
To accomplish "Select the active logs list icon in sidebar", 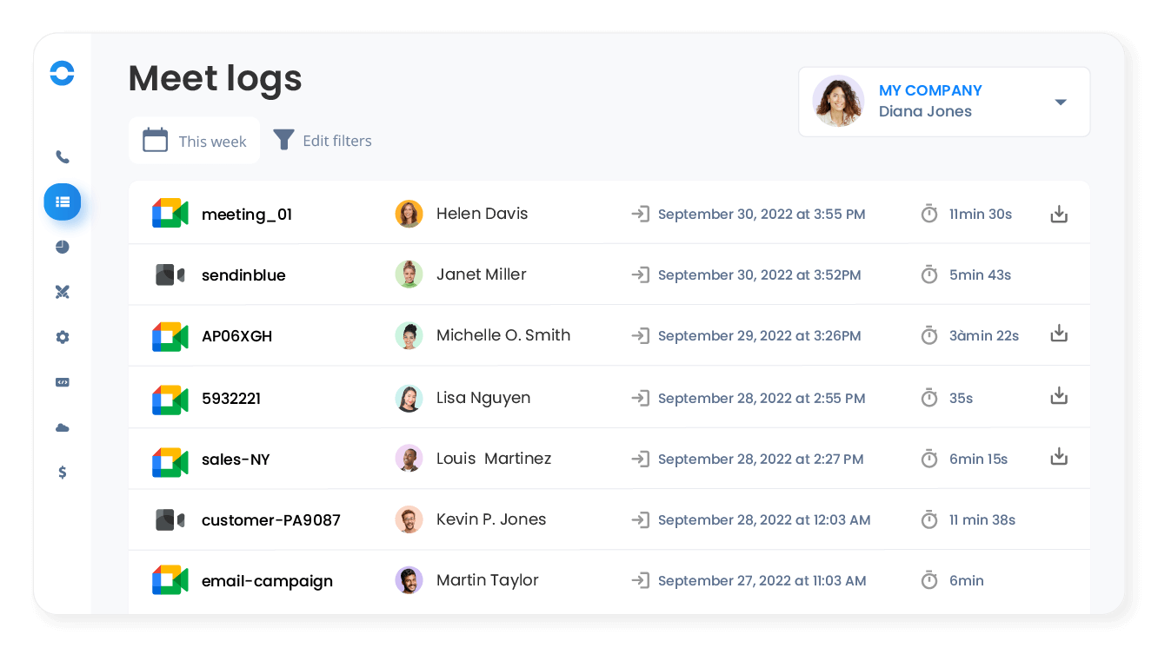I will (x=62, y=202).
